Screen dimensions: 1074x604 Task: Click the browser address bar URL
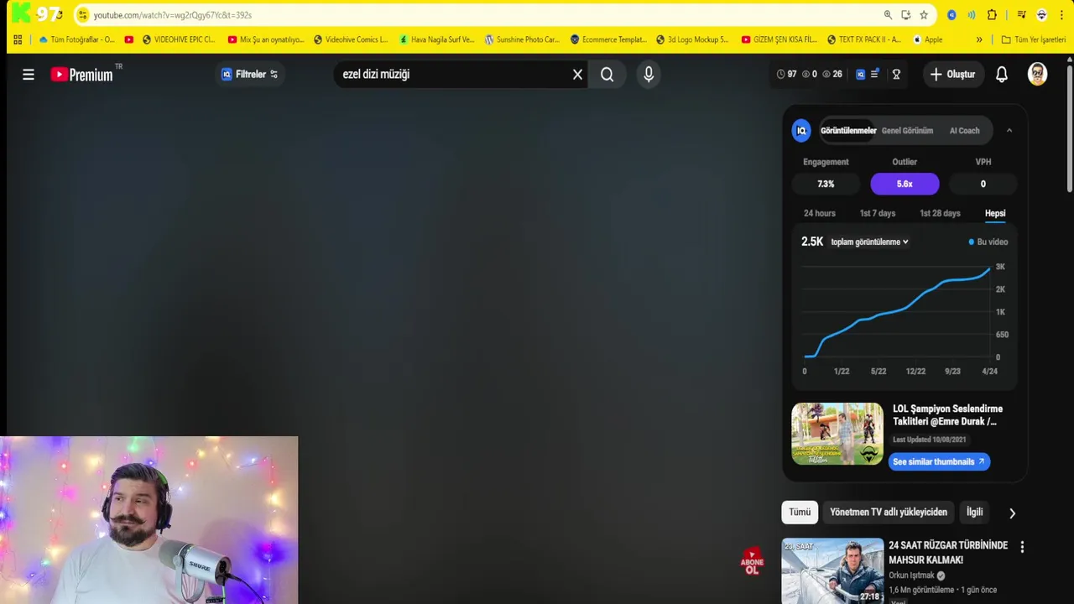[x=172, y=15]
